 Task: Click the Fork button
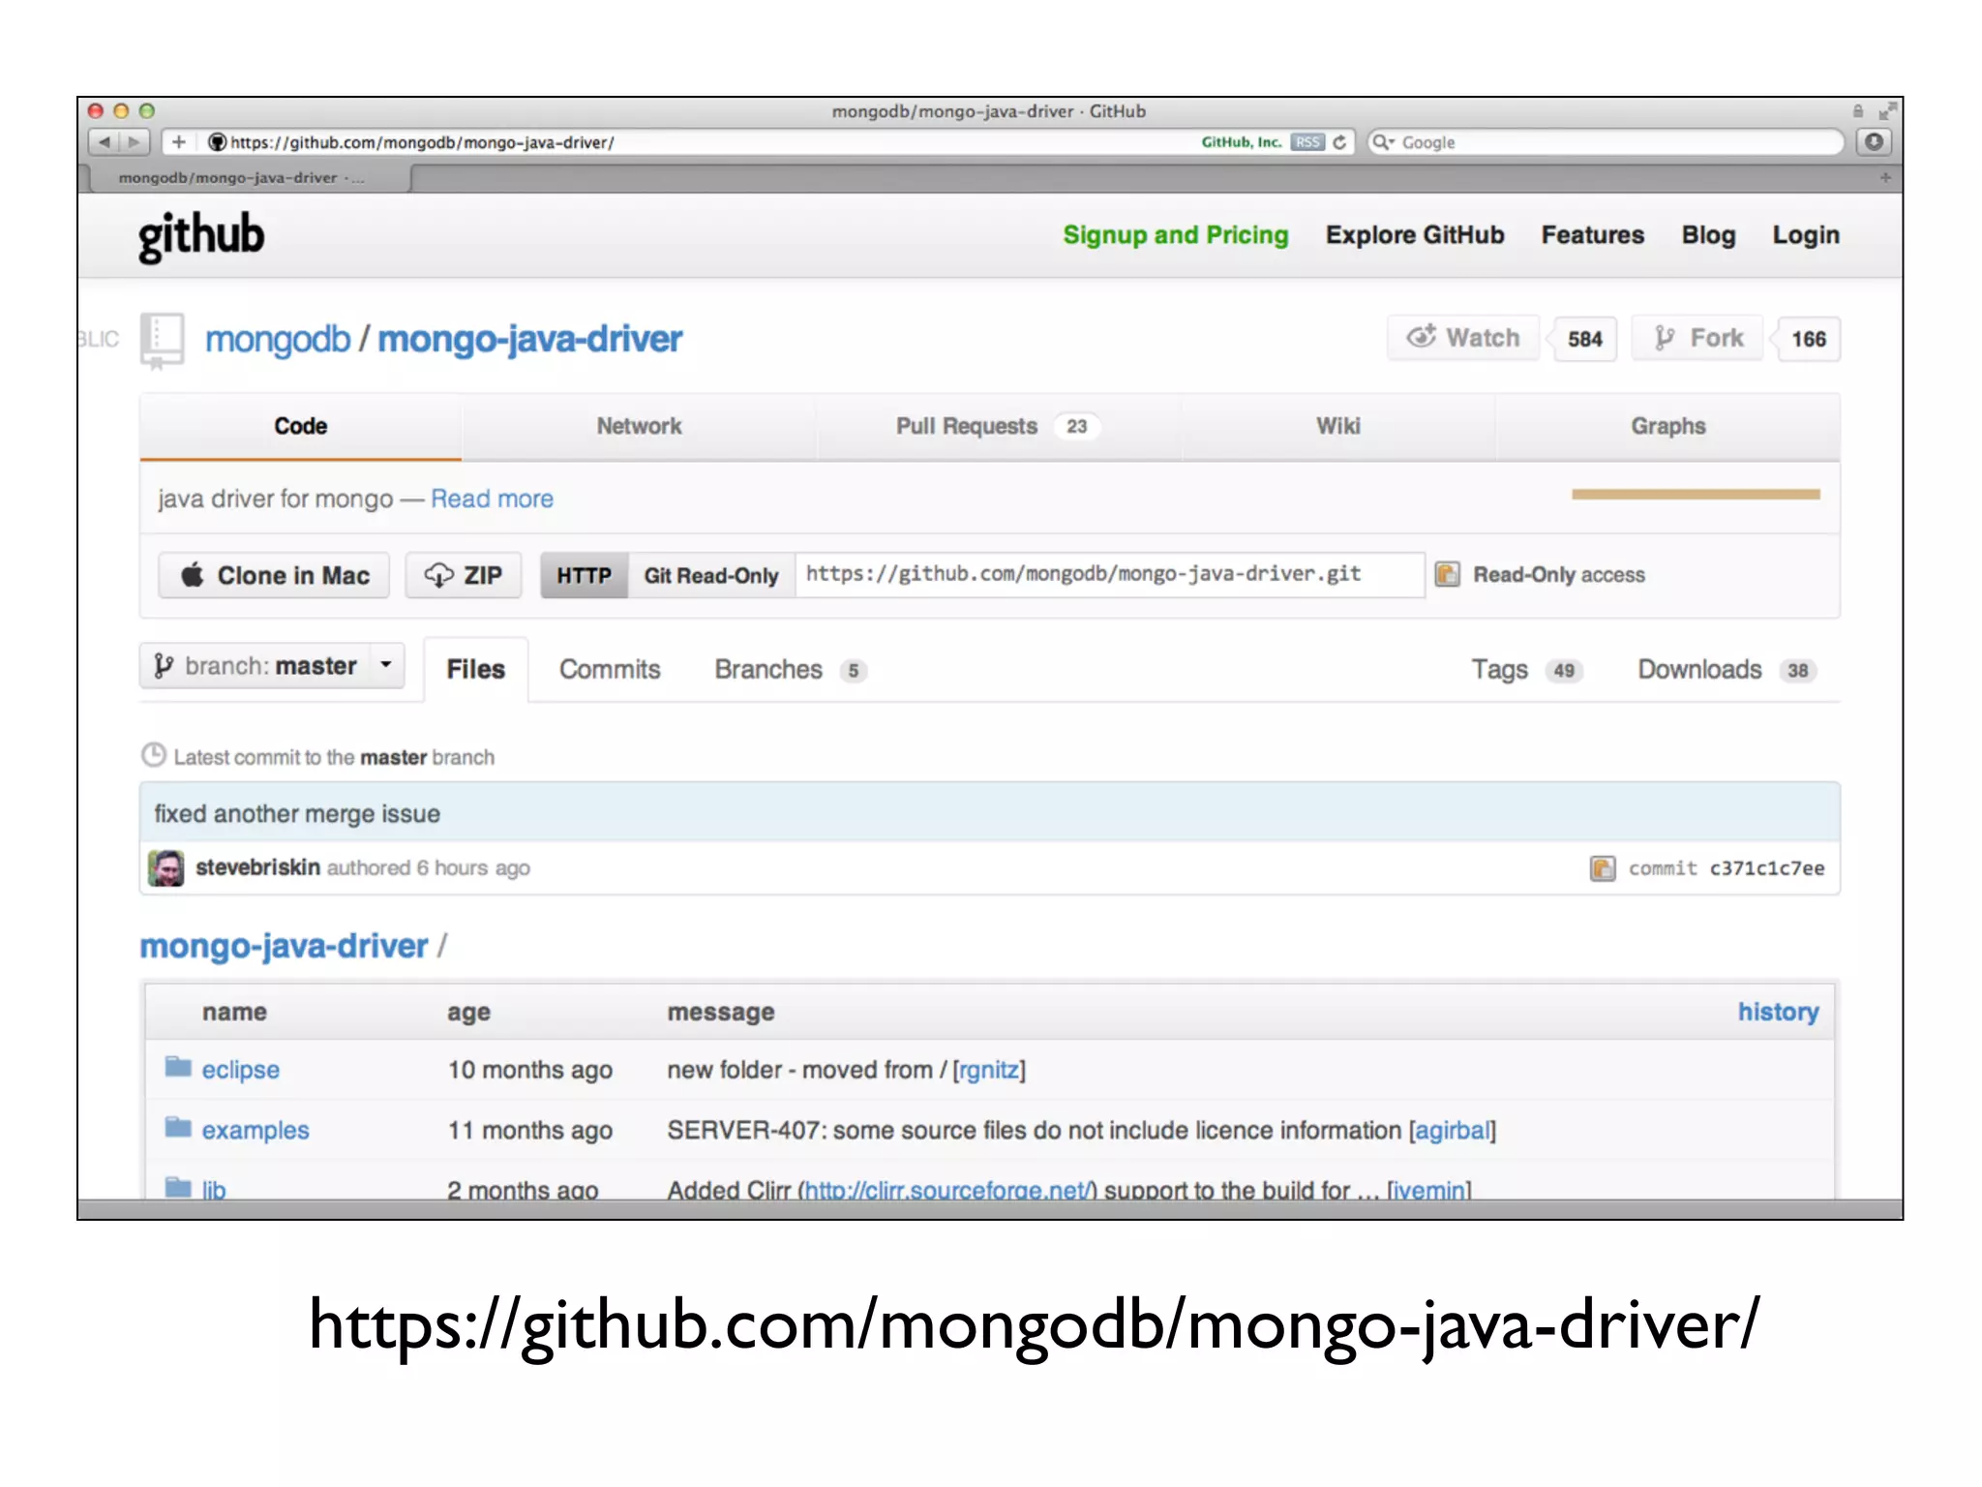point(1697,338)
